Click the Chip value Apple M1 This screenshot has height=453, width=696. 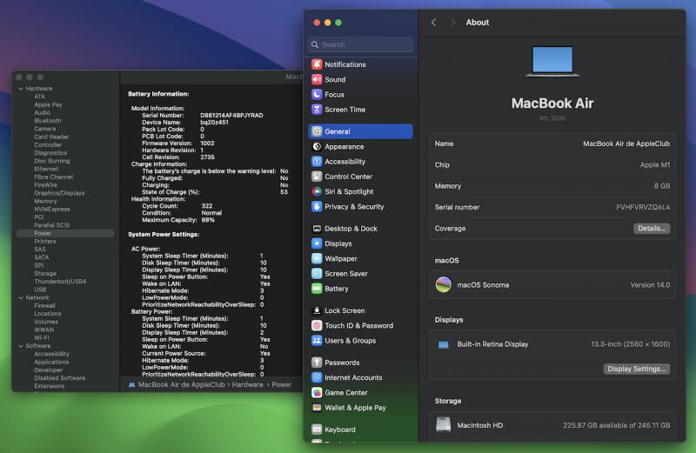(655, 164)
